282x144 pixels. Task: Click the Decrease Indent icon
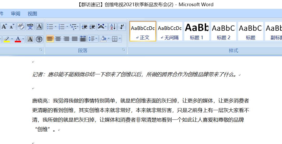pyautogui.click(x=84, y=27)
